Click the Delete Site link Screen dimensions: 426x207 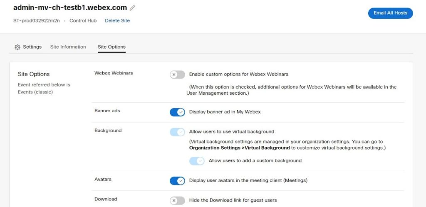tap(117, 21)
